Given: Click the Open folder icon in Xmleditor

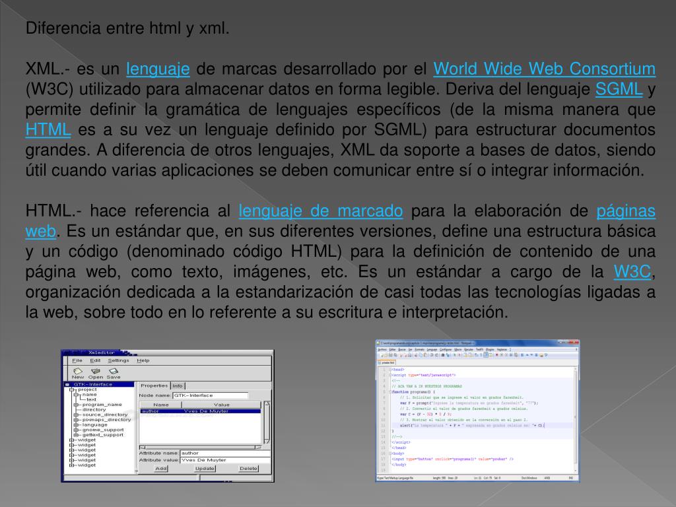Looking at the screenshot, I should coord(96,371).
